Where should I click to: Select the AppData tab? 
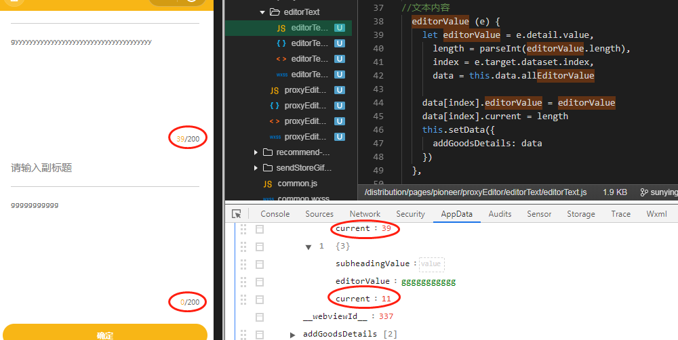point(456,214)
